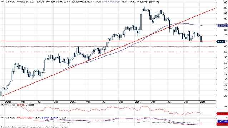
Task: Click the 75 price axis label
Action: [226, 35]
